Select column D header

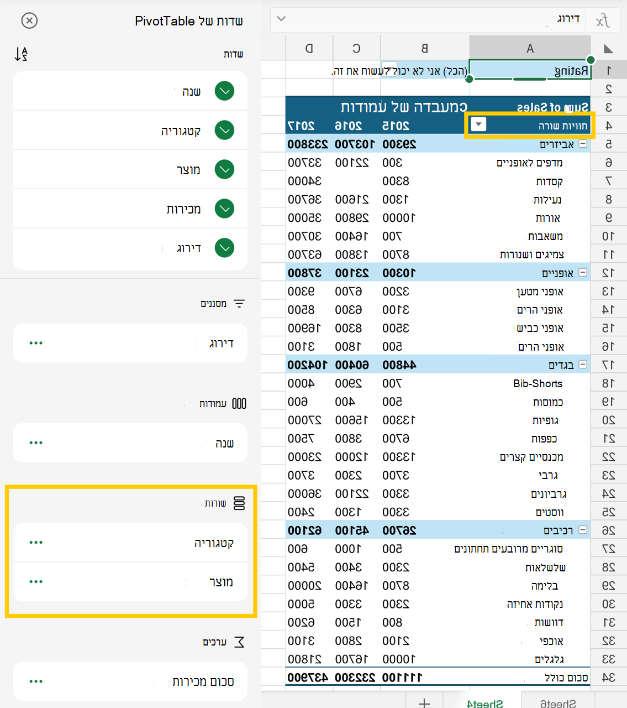(x=309, y=48)
